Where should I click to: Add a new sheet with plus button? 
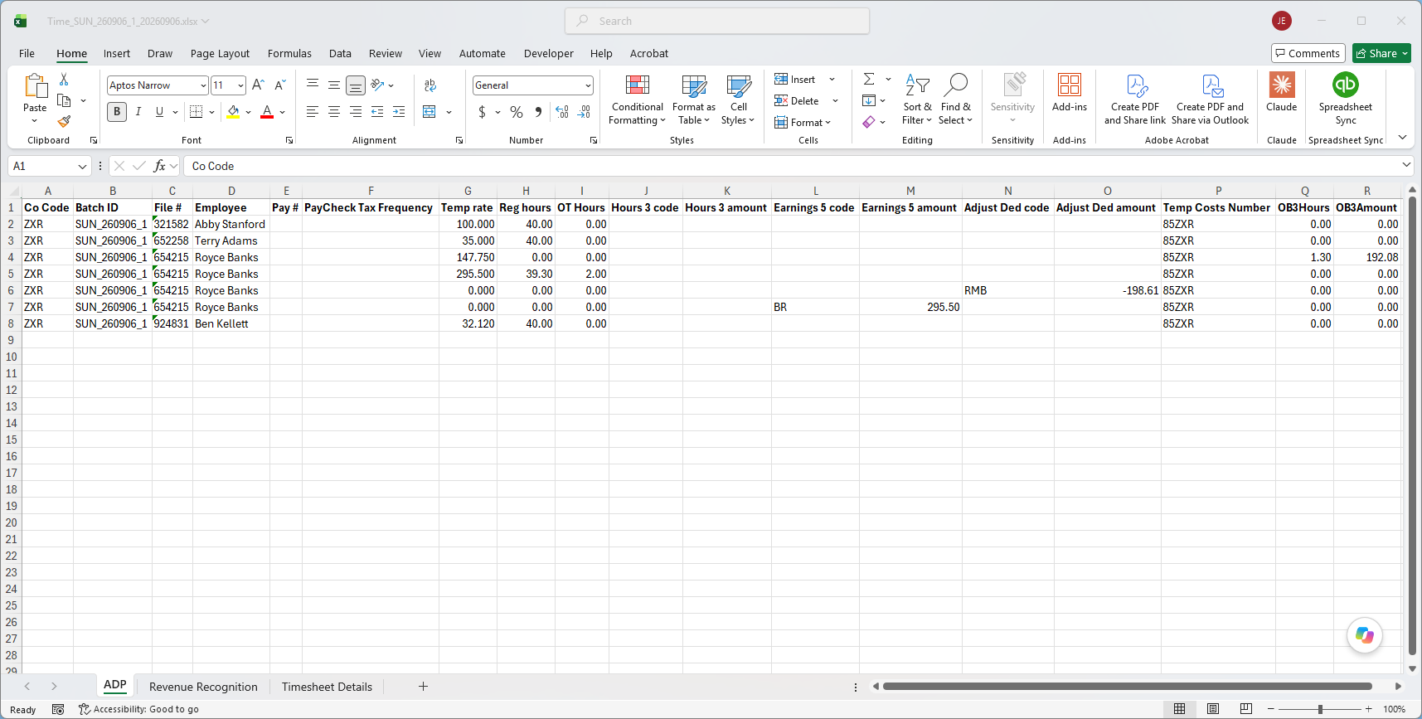coord(423,686)
